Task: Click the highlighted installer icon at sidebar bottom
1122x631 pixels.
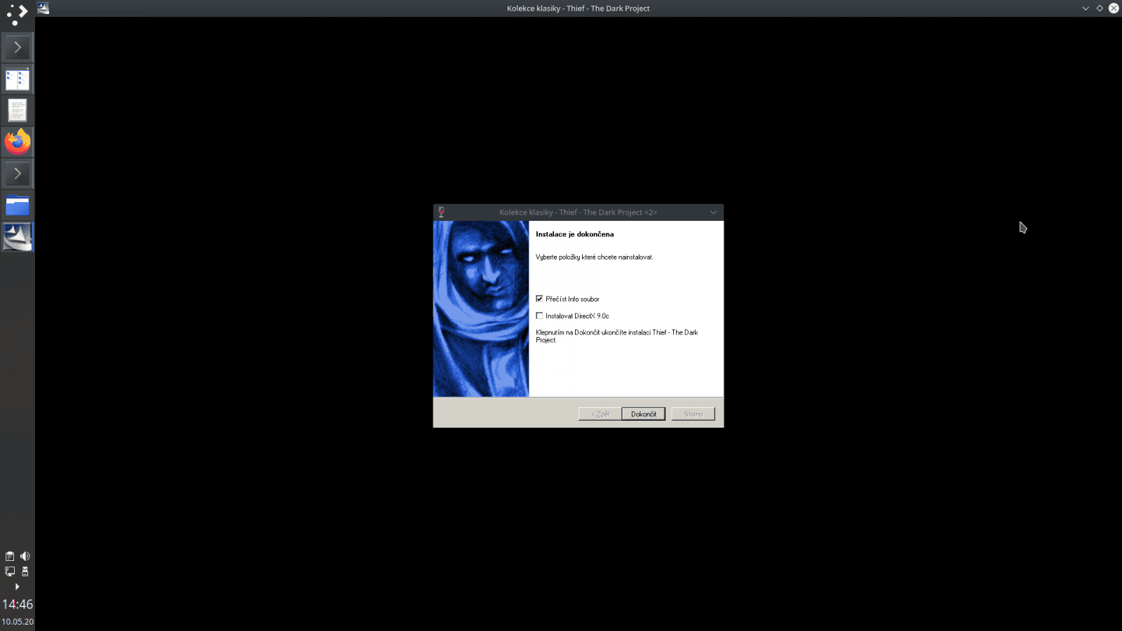Action: (17, 237)
